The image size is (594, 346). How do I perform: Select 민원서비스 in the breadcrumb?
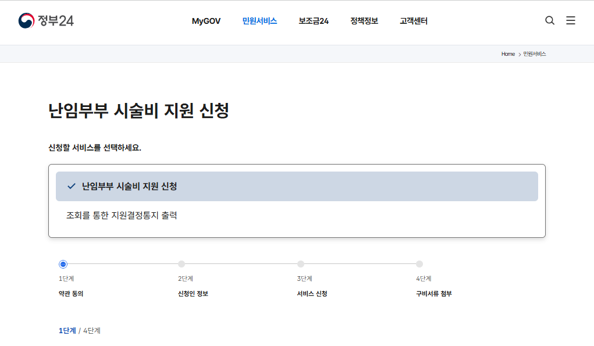535,54
